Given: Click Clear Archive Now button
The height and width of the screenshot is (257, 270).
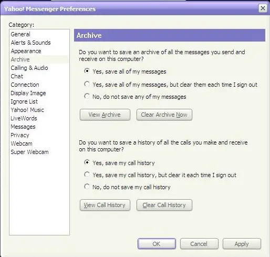Looking at the screenshot, I should tap(164, 115).
